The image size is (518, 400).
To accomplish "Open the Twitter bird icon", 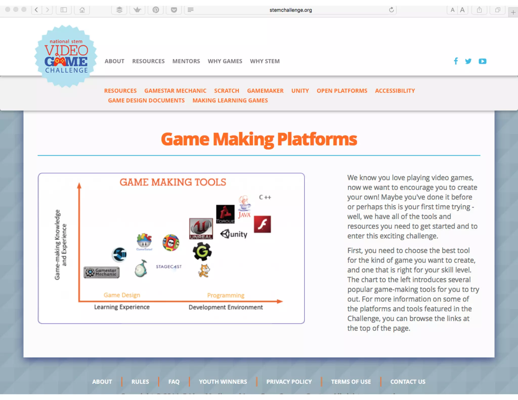I will pyautogui.click(x=468, y=61).
